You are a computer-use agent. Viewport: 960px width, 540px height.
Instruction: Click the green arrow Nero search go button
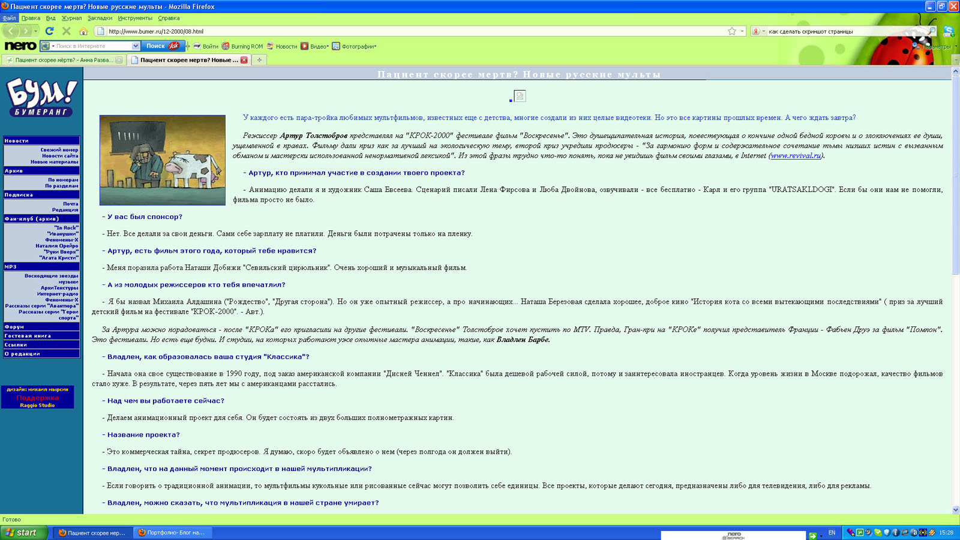pos(812,536)
